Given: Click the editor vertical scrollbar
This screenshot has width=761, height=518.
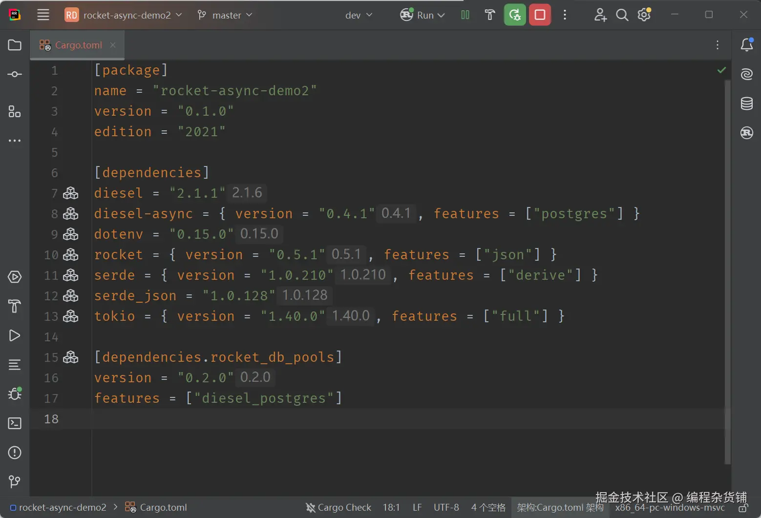Looking at the screenshot, I should 727,271.
